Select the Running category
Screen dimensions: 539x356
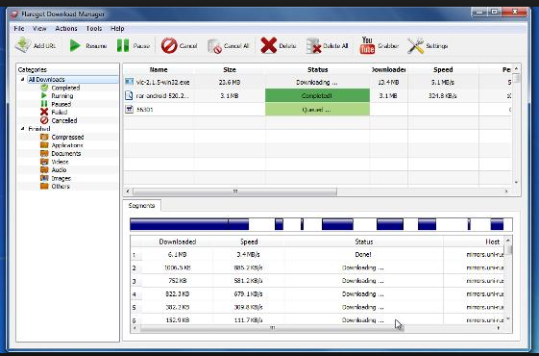[61, 95]
